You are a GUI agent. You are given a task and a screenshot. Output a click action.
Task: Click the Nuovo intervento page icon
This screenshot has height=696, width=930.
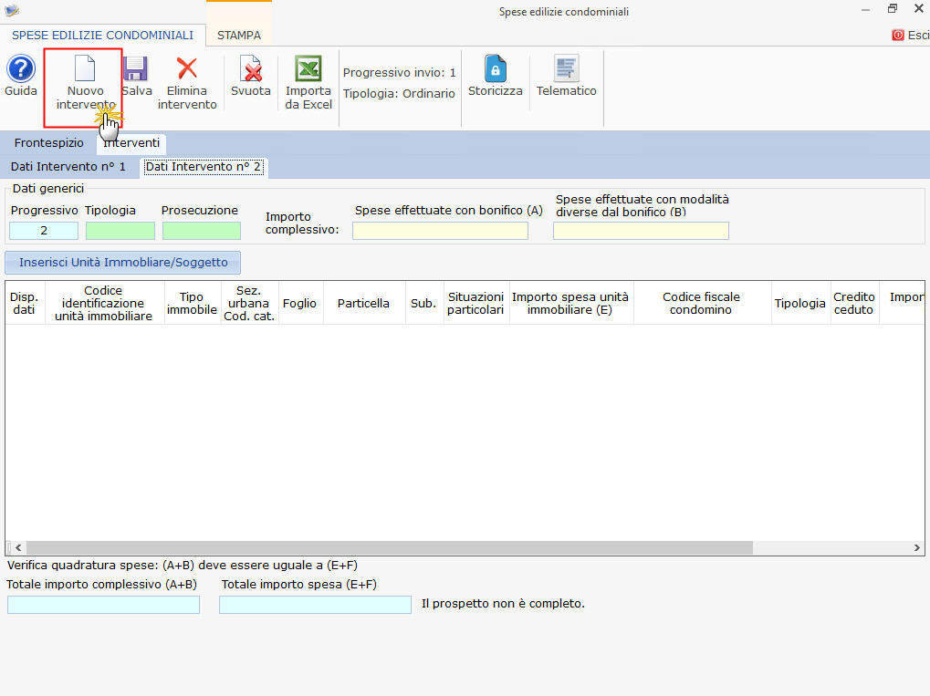coord(85,68)
